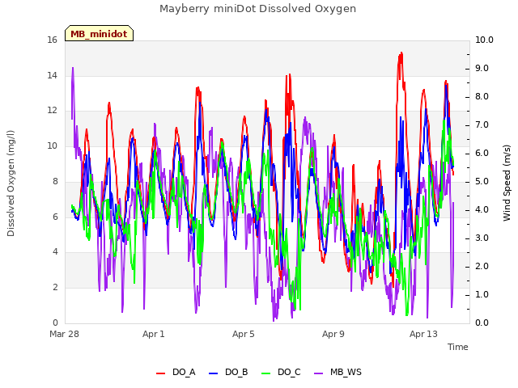
Task: Click the 2 value on left axis
Action: click(55, 287)
